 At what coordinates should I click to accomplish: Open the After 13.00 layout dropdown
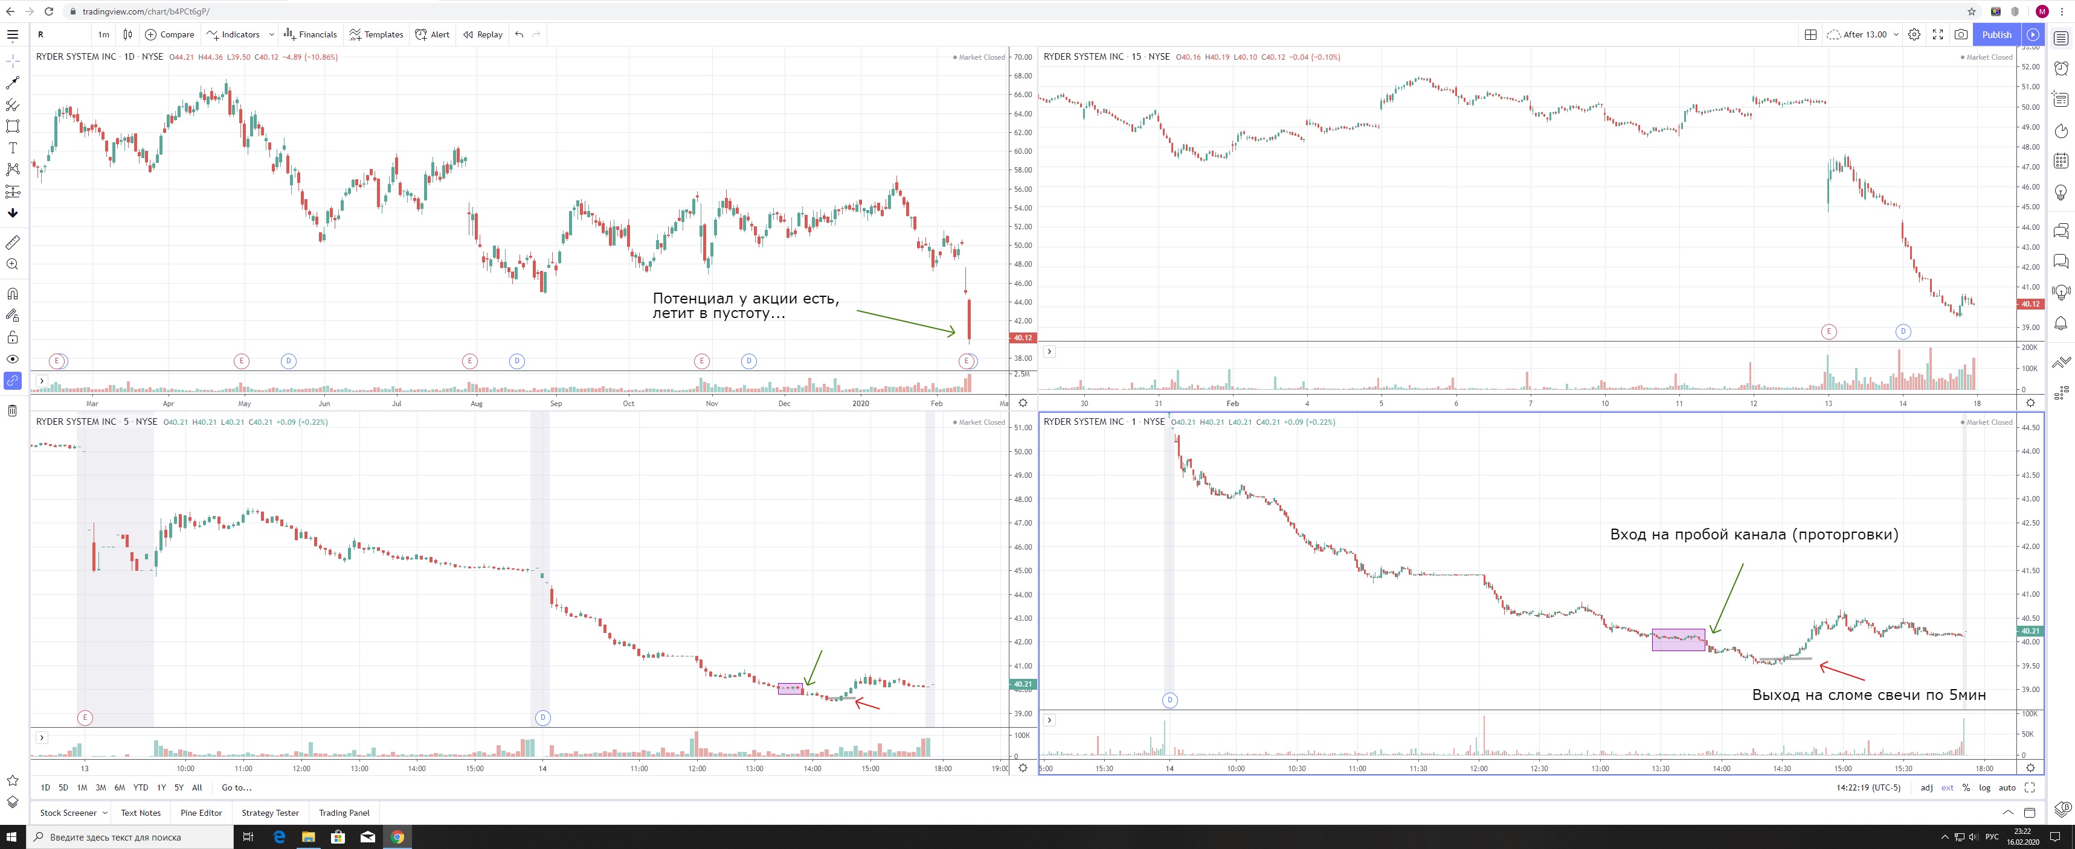pos(1864,34)
